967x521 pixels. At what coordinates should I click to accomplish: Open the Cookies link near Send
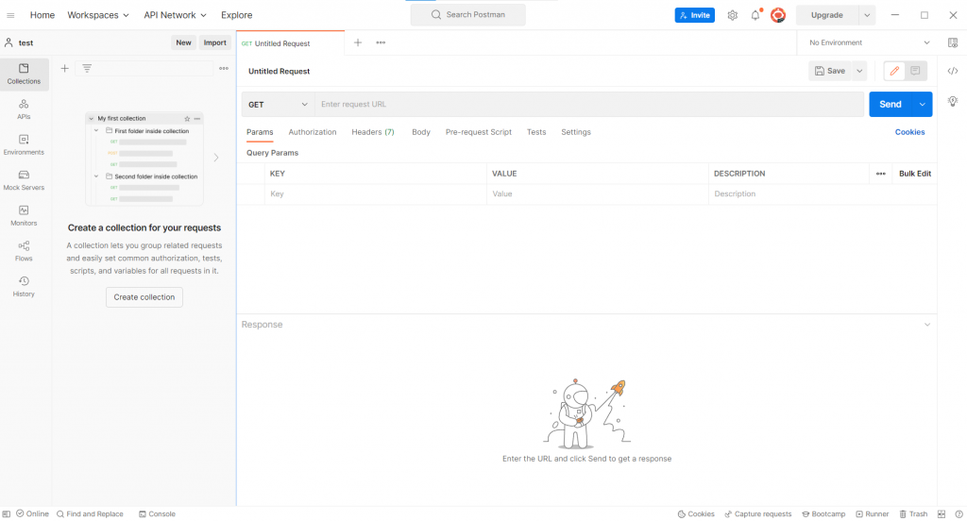[909, 132]
